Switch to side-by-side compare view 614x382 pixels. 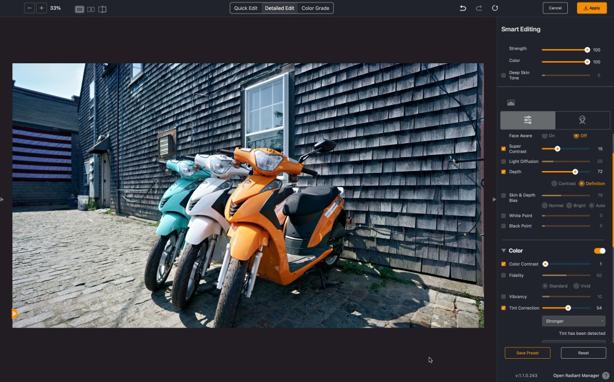[91, 9]
